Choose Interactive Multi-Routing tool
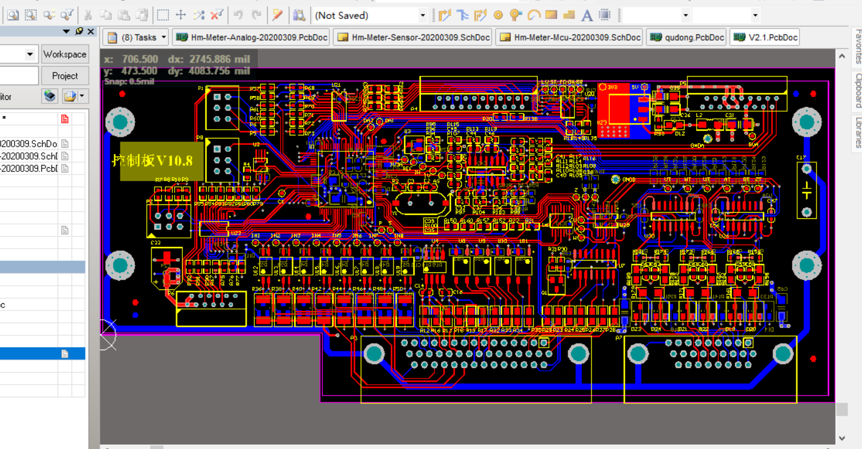Image resolution: width=862 pixels, height=449 pixels. [x=463, y=15]
